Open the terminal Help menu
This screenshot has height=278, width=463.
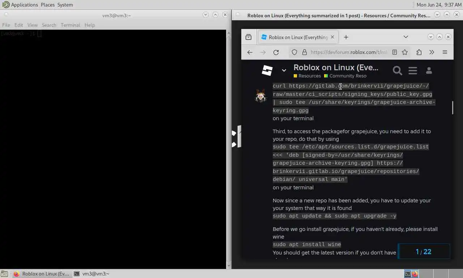[90, 25]
